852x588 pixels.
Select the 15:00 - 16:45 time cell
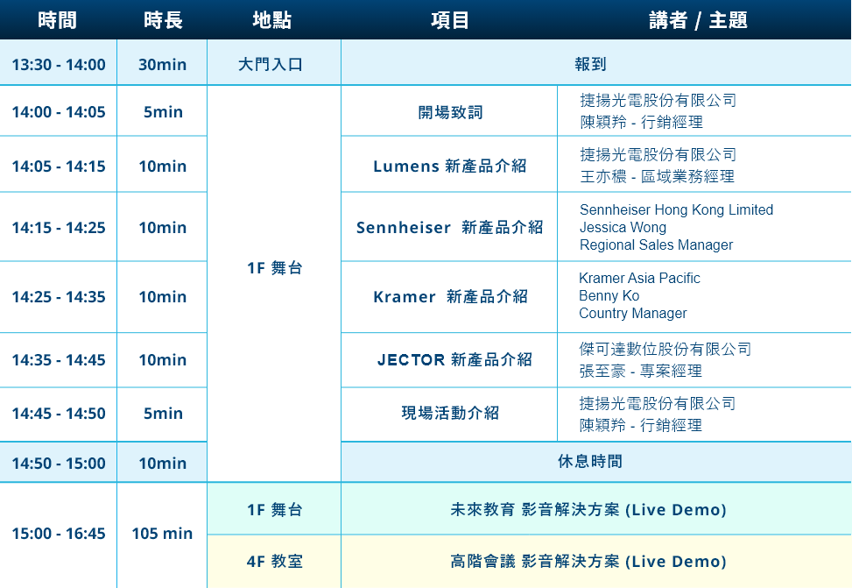coord(59,534)
